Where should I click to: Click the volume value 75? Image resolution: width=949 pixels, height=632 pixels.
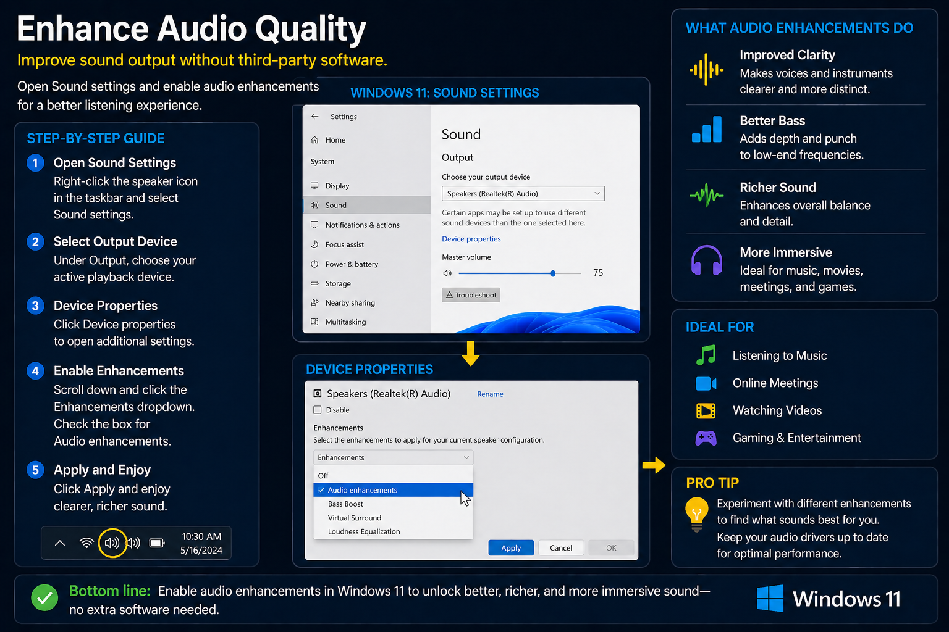pos(598,273)
